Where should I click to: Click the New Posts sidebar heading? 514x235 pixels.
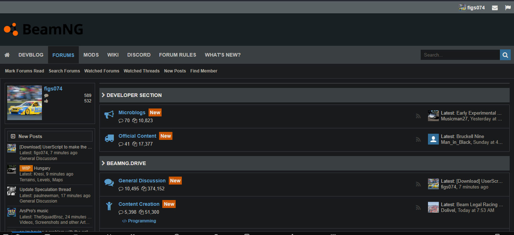tap(30, 136)
